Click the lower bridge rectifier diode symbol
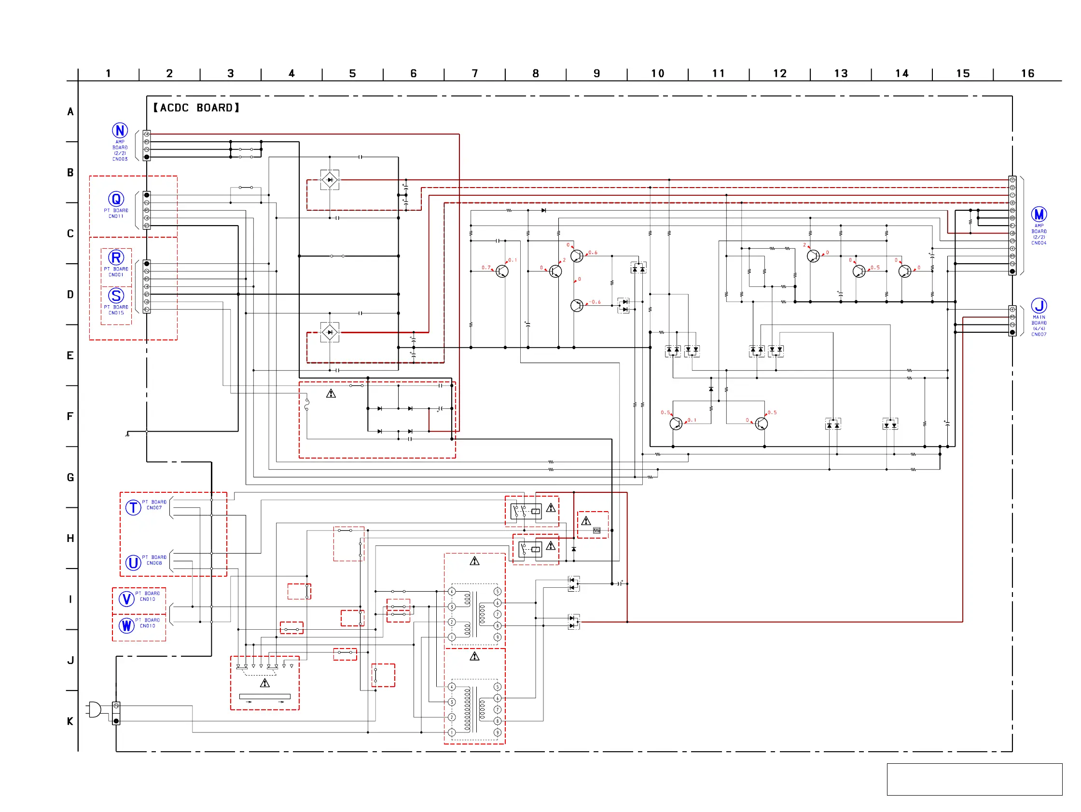 pyautogui.click(x=330, y=332)
